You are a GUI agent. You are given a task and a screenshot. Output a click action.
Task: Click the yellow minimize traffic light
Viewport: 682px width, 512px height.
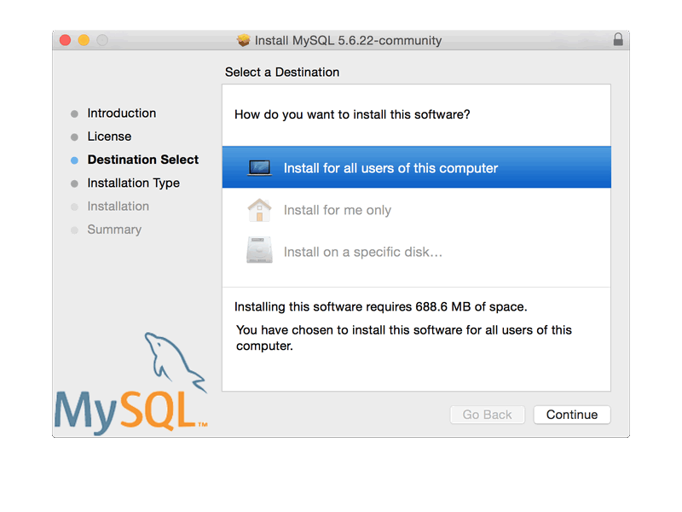pos(83,39)
